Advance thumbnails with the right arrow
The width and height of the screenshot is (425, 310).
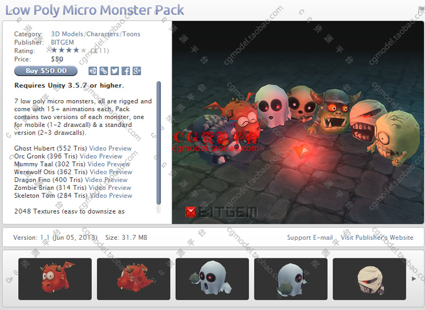(x=414, y=279)
